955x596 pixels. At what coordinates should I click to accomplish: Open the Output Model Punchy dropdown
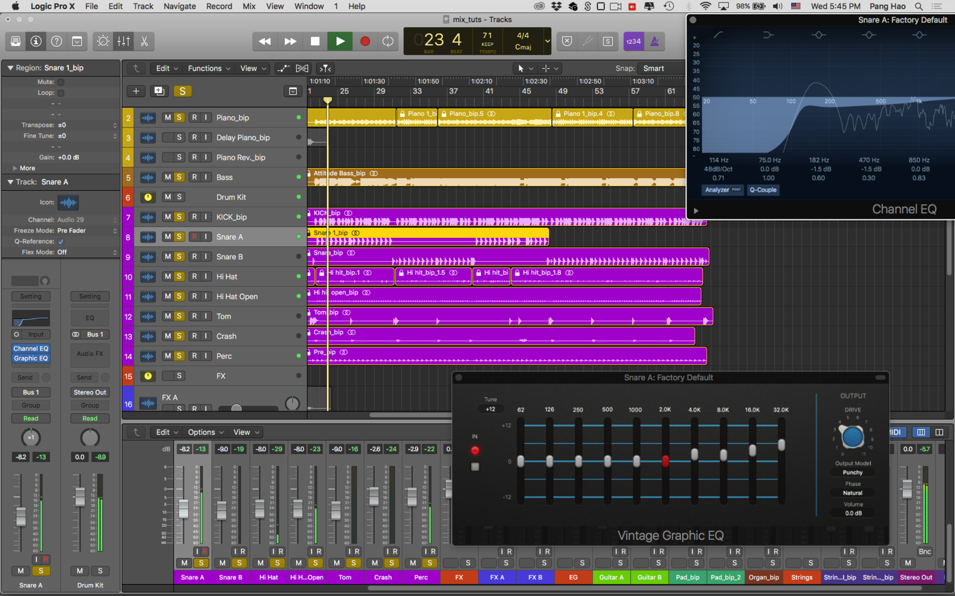point(852,473)
